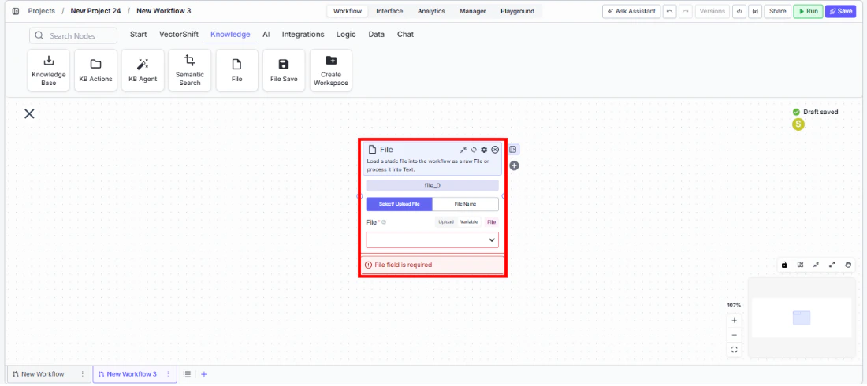Switch to the Interface view
867x386 pixels.
(389, 11)
